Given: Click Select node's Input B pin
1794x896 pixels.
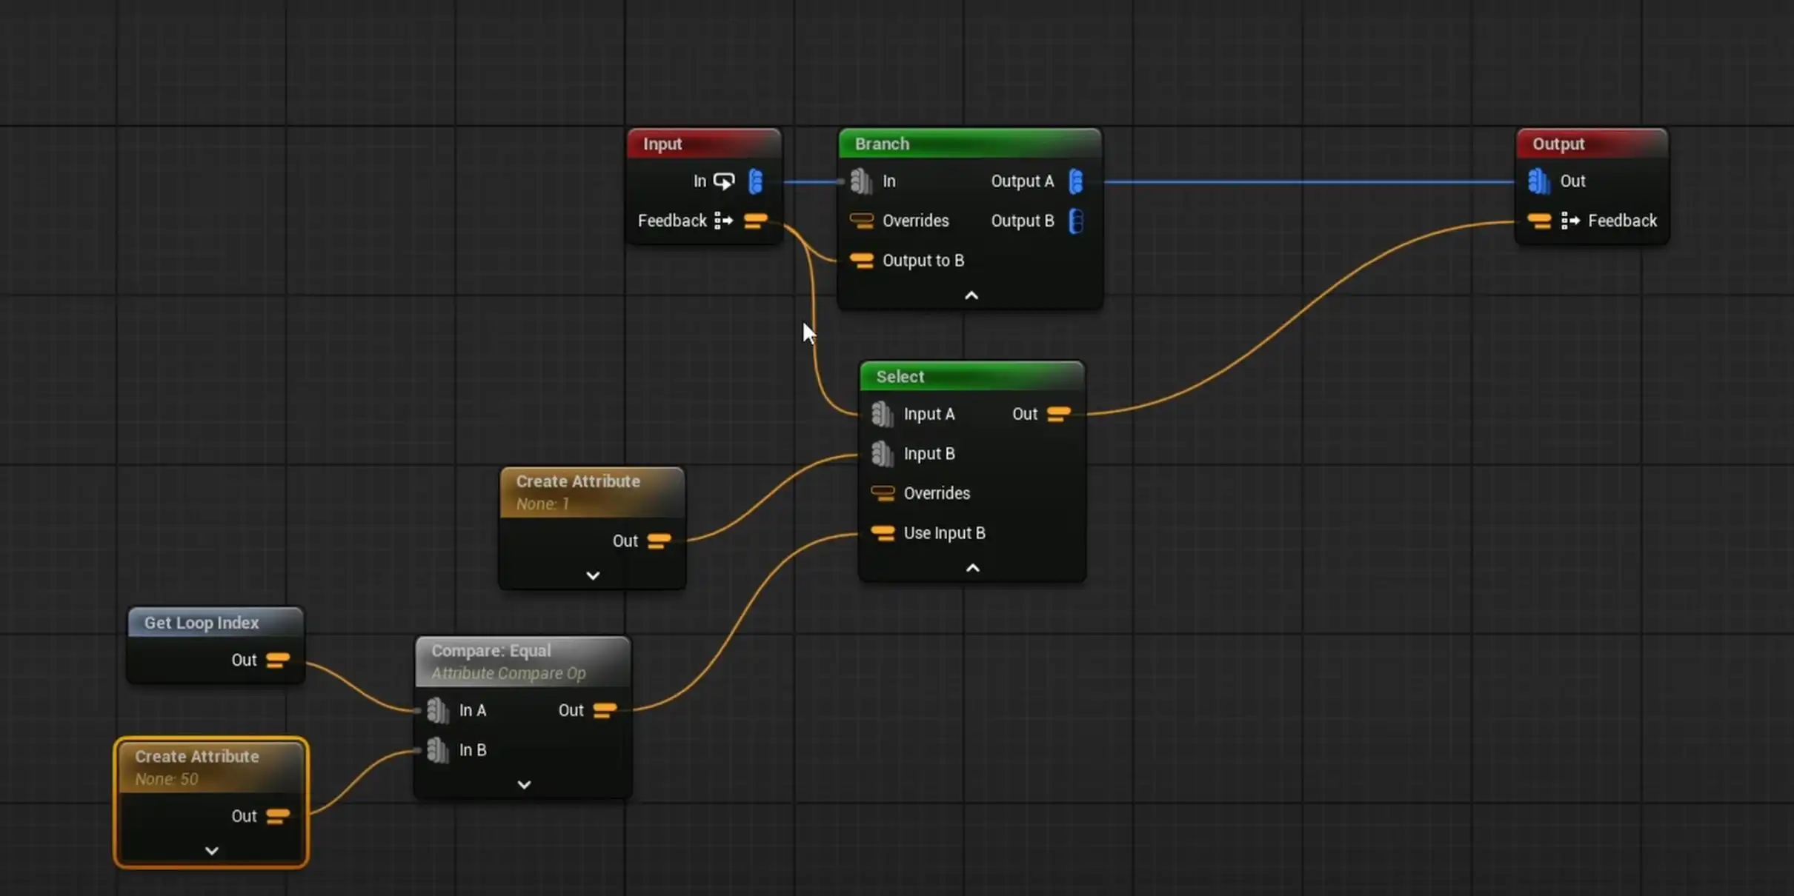Looking at the screenshot, I should click(882, 454).
